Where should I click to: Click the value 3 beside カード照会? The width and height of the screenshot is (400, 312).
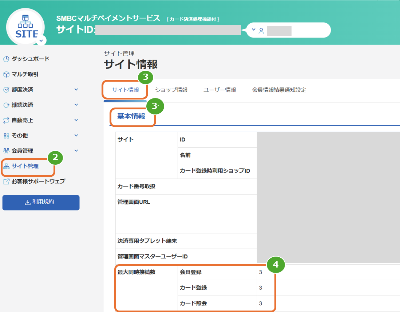click(261, 303)
